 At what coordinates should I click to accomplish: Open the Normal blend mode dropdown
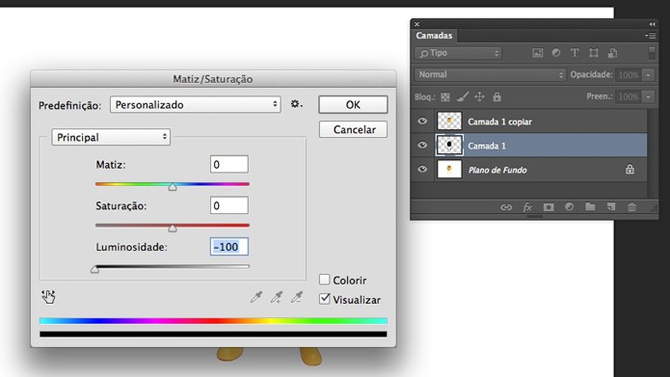490,75
